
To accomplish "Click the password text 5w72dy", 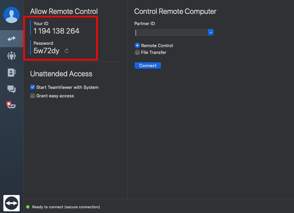I will pyautogui.click(x=46, y=51).
